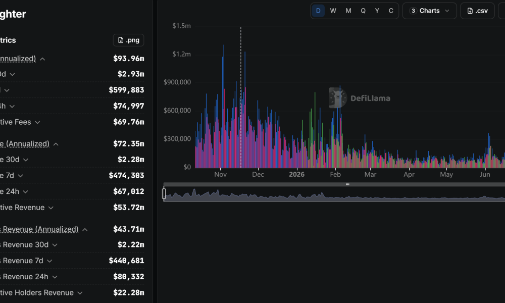Click the grip handle above range slider
Image resolution: width=505 pixels, height=303 pixels.
(x=347, y=184)
